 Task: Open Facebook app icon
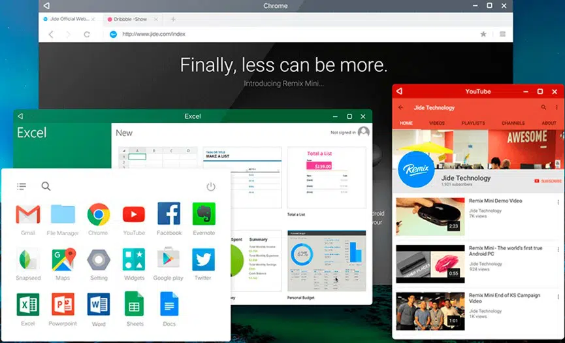tap(169, 214)
